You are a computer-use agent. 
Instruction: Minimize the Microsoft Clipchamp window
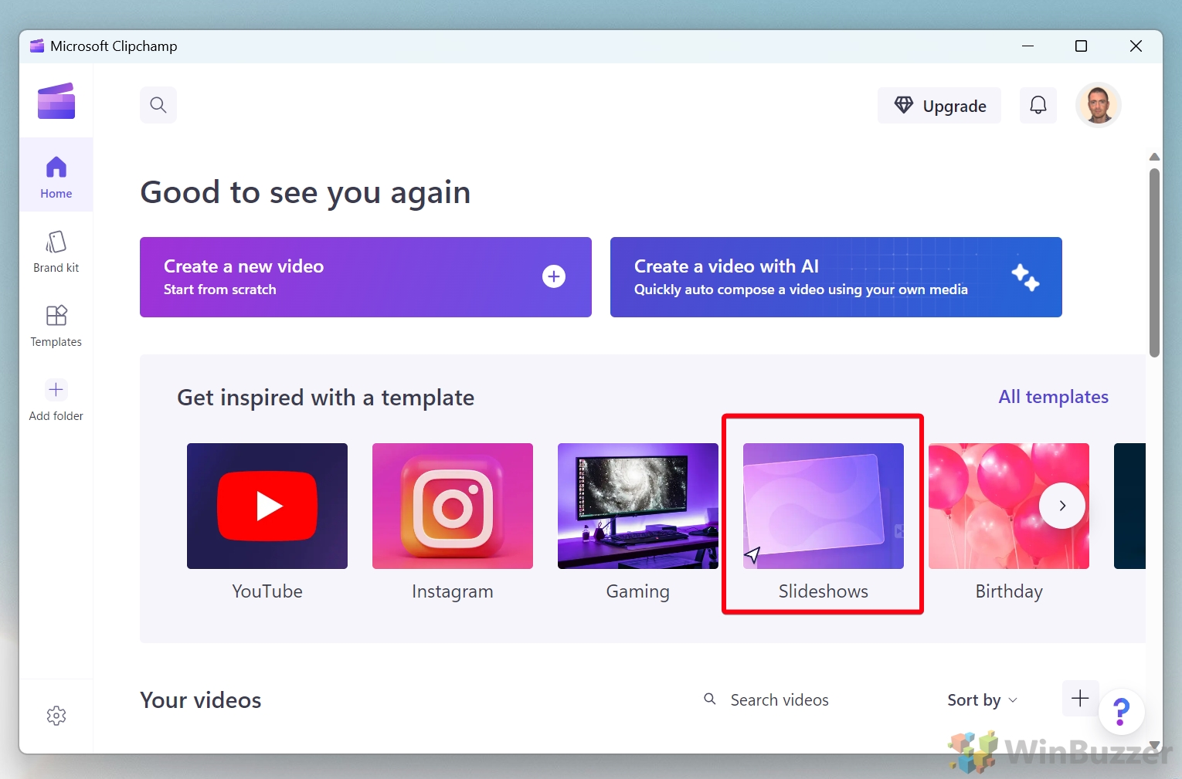(x=1027, y=46)
